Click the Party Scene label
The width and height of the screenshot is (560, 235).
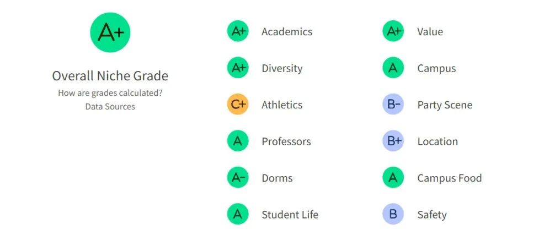coord(445,105)
